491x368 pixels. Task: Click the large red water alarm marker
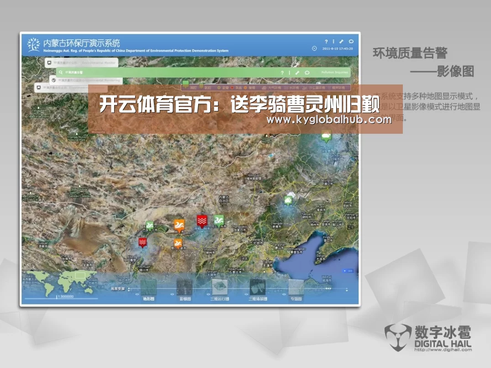tap(202, 221)
